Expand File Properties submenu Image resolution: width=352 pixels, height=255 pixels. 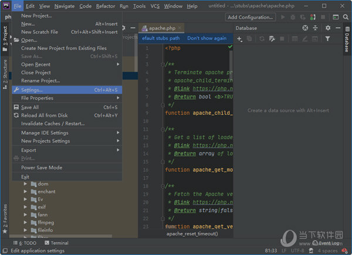67,98
